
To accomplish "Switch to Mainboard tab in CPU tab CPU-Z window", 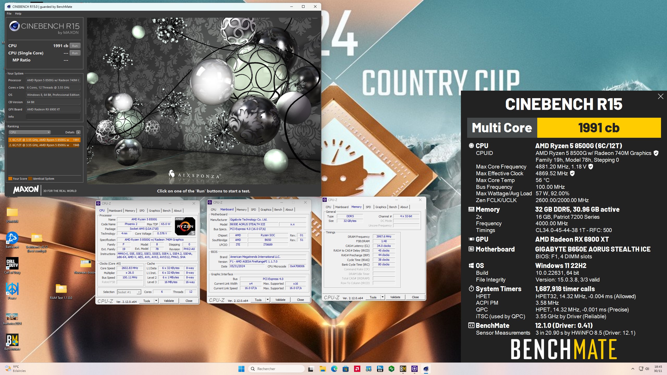I will (115, 211).
